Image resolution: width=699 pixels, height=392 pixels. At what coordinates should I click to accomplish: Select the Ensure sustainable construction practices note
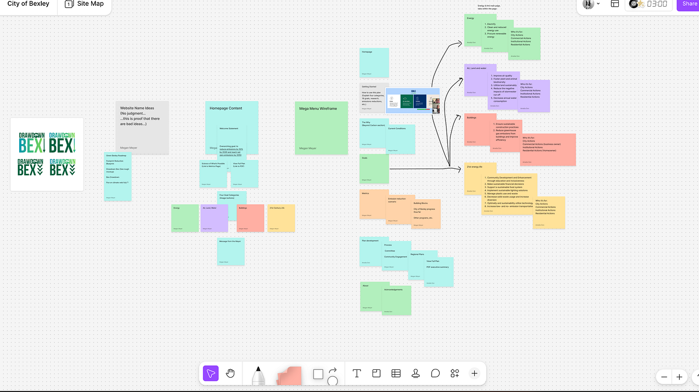tap(506, 135)
